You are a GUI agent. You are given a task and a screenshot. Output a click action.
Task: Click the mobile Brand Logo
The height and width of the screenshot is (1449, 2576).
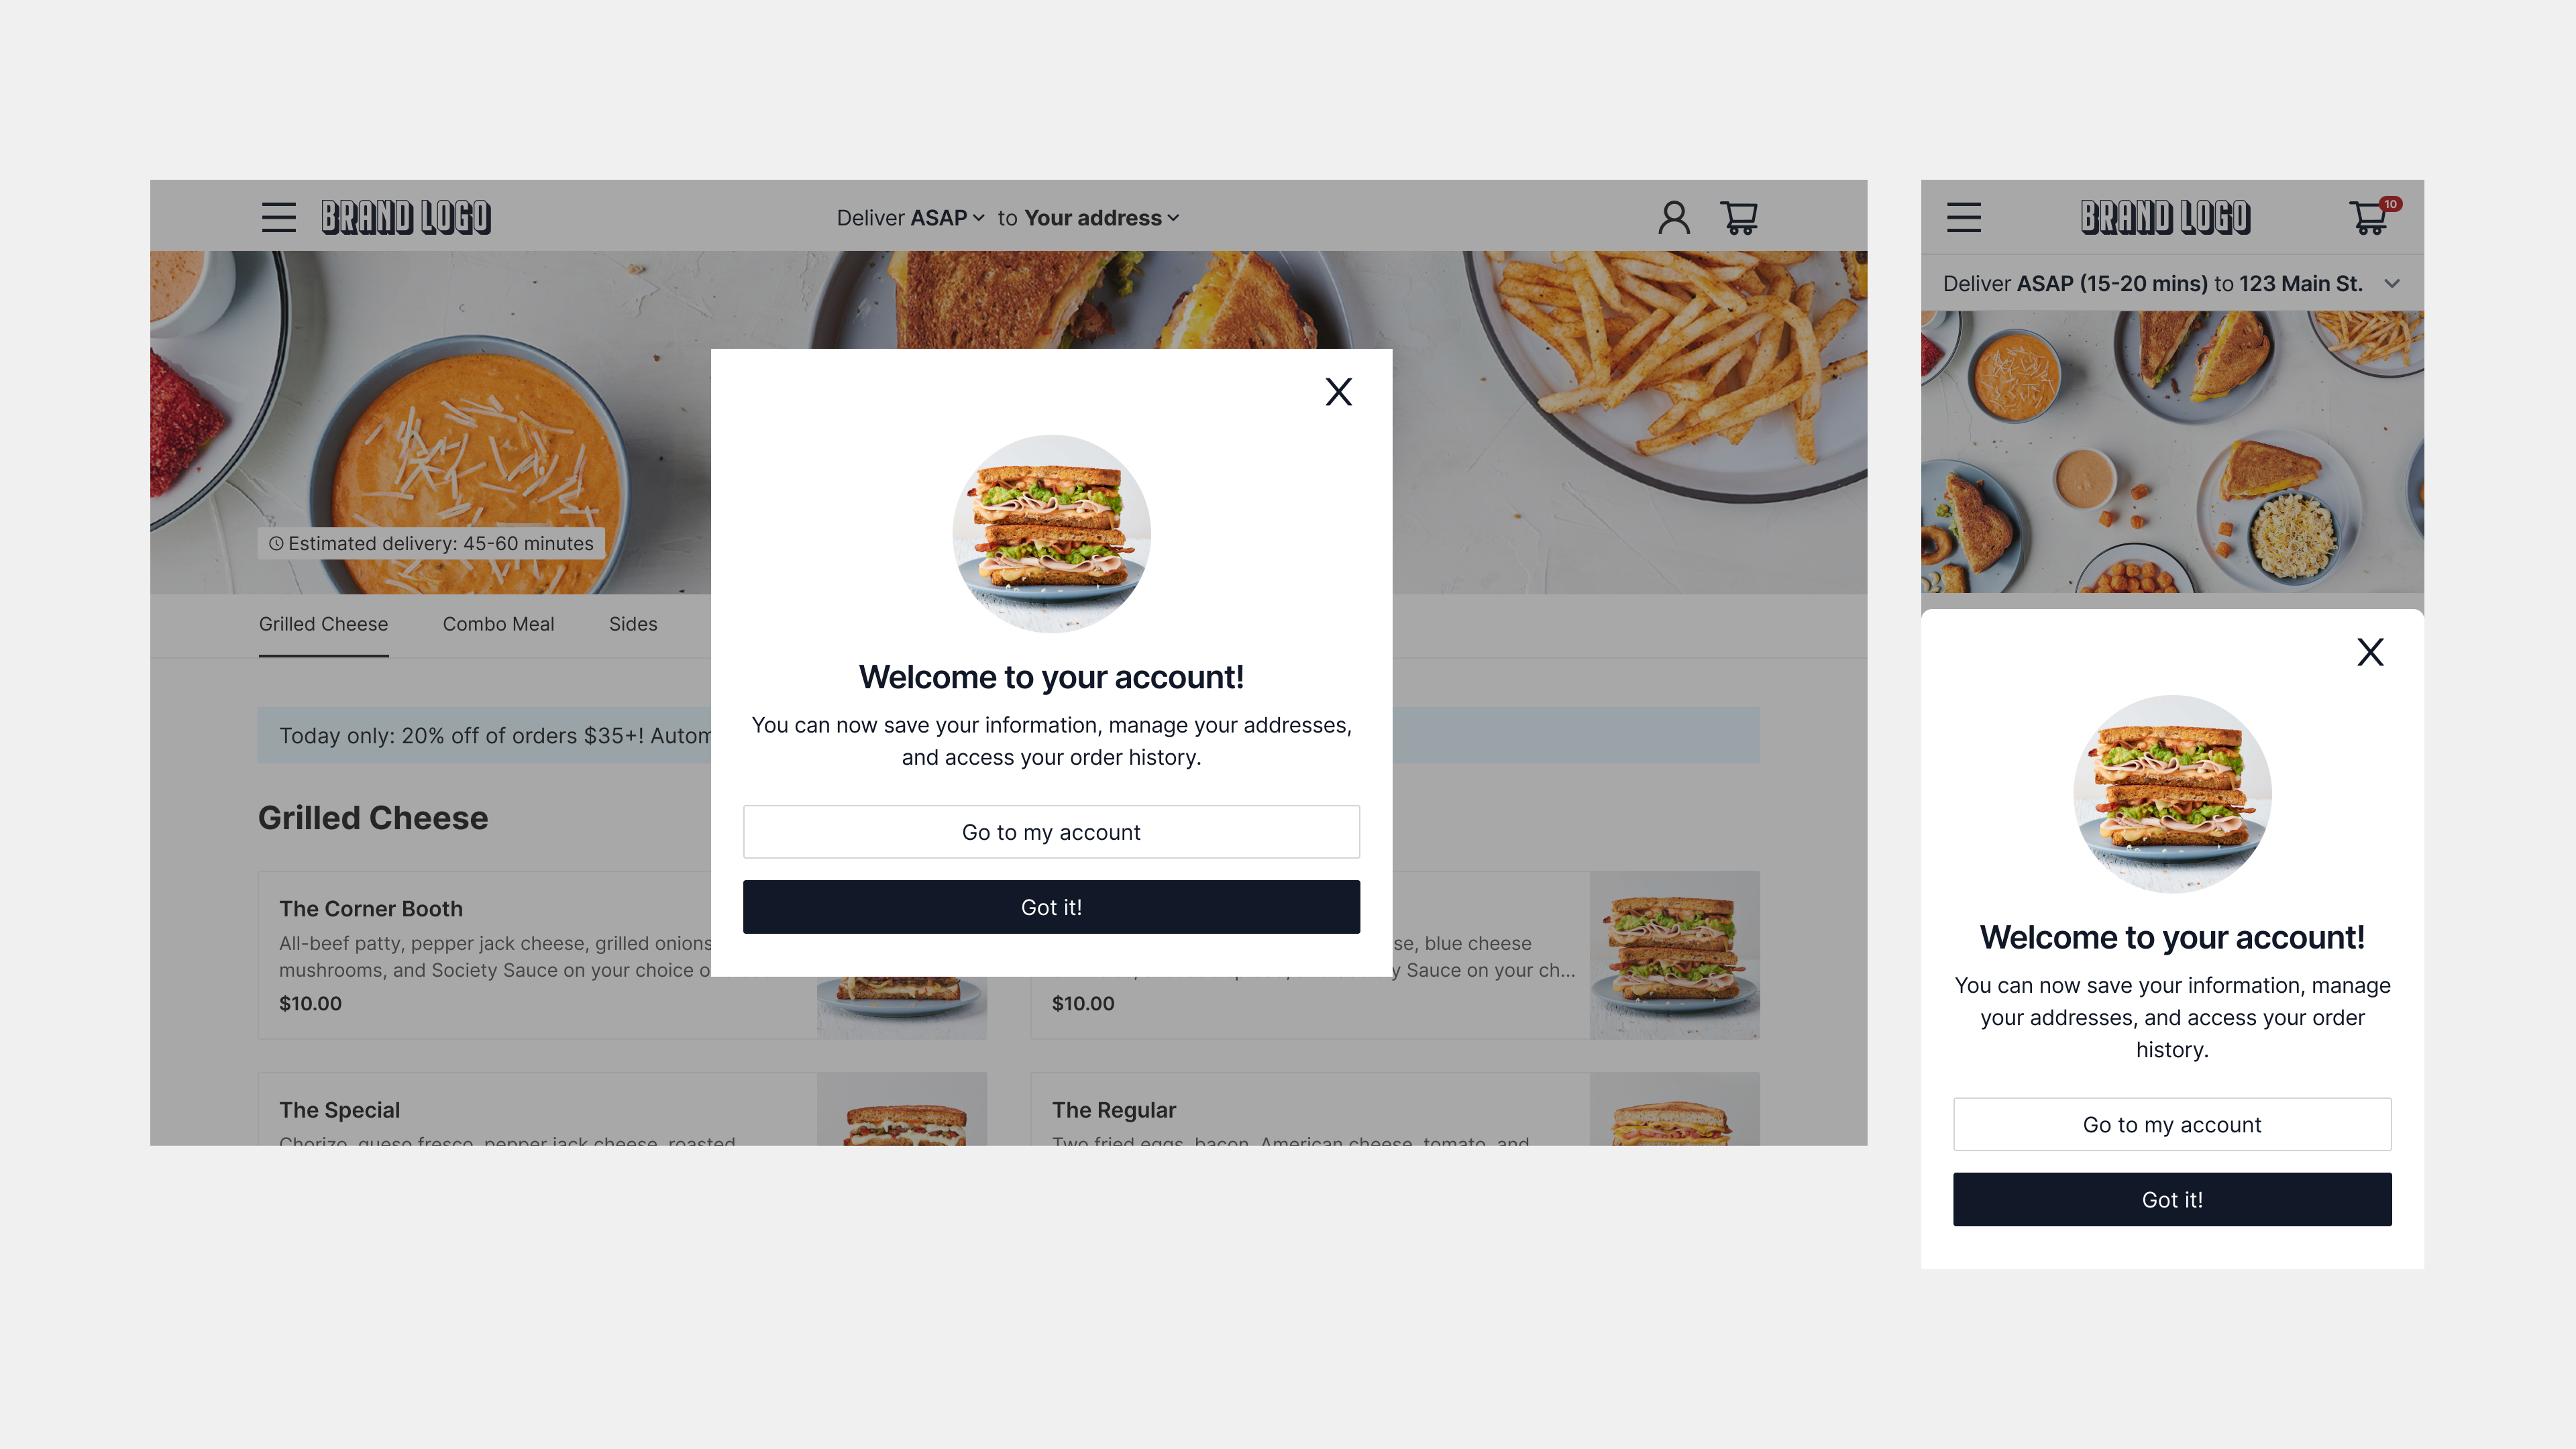pyautogui.click(x=2166, y=217)
